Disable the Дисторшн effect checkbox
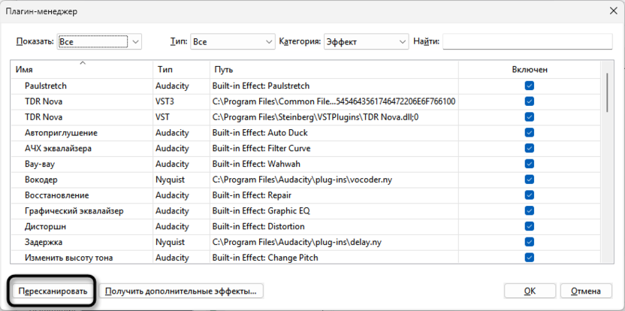 530,226
